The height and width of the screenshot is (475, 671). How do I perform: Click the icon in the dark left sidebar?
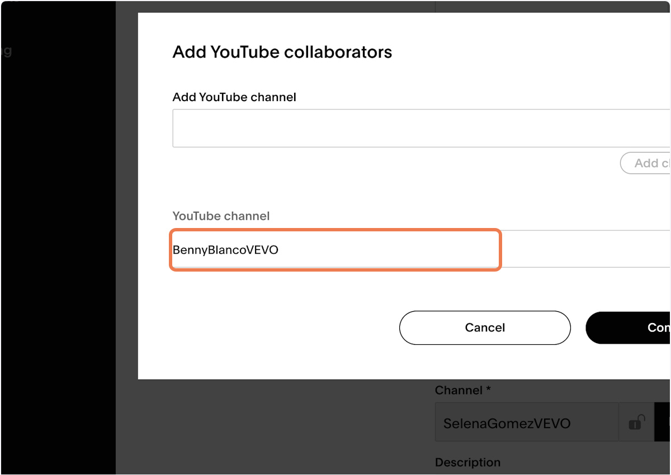8,52
